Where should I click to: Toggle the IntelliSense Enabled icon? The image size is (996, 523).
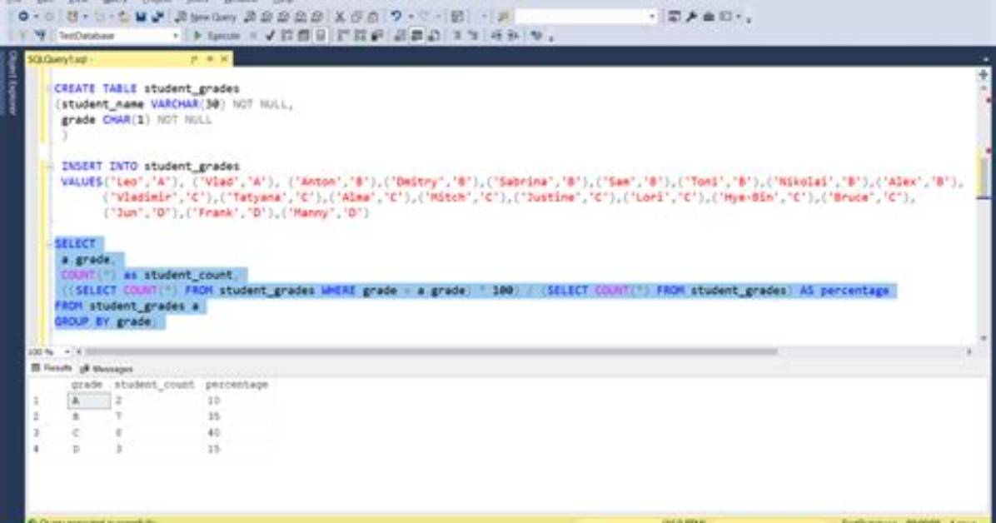click(x=321, y=36)
